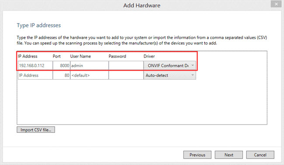Open the ONVIF Conformant driver dropdown
Viewport: 284px width, 165px height.
pos(170,66)
